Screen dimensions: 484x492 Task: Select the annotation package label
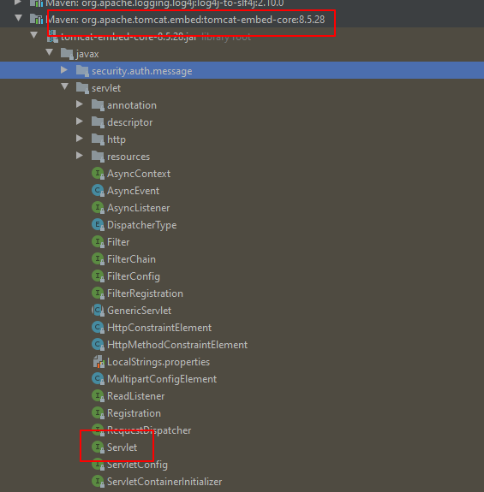coord(132,105)
